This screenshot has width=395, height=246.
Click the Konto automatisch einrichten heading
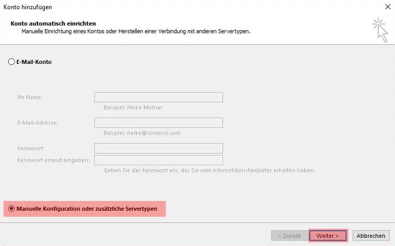[x=53, y=24]
